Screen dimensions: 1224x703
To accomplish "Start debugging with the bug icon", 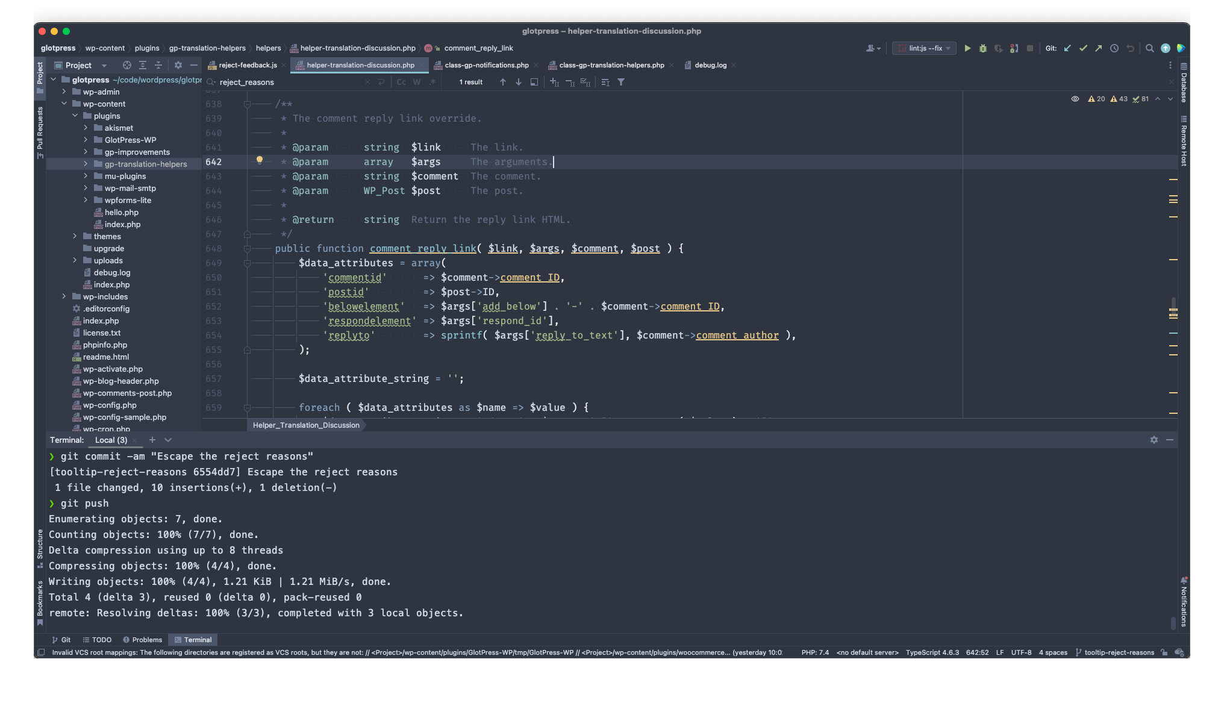I will [x=983, y=48].
